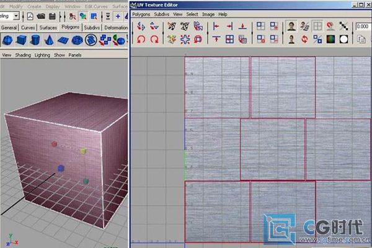
Task: Align UVs to minimum U
Action: (216, 26)
